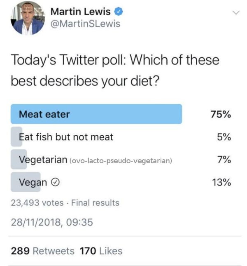247x266 pixels.
Task: Click the poll question tweet text
Action: (x=115, y=70)
